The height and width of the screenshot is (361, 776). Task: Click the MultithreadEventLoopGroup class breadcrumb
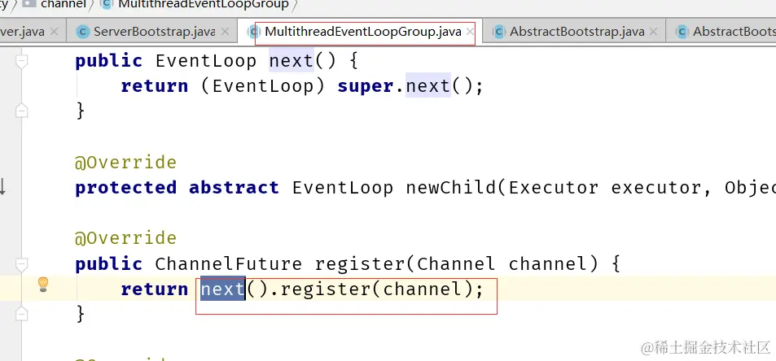[195, 4]
